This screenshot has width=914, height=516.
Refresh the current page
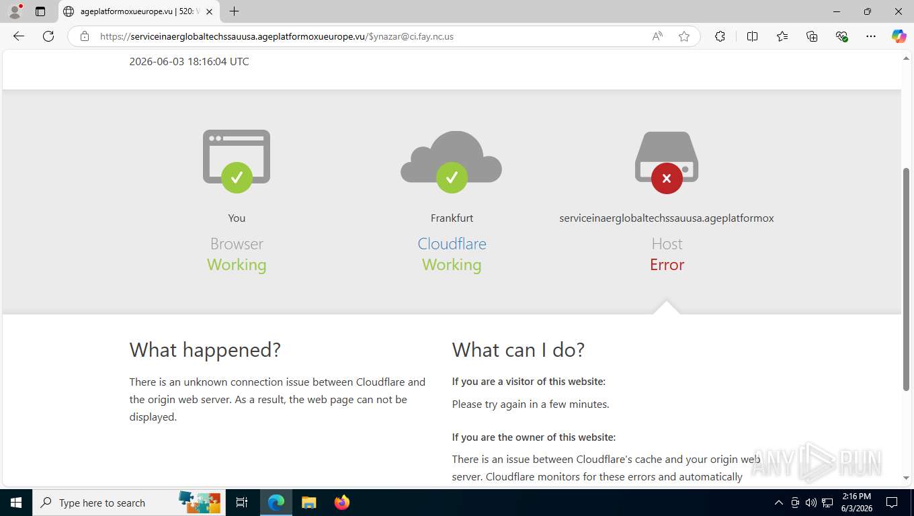point(48,36)
